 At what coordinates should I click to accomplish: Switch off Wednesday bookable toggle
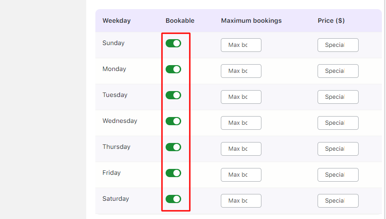(x=173, y=121)
